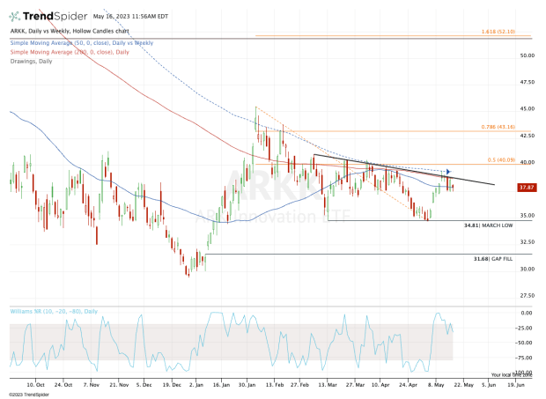
Task: Click the -50.00 Williams %R axis label
Action: (525, 343)
